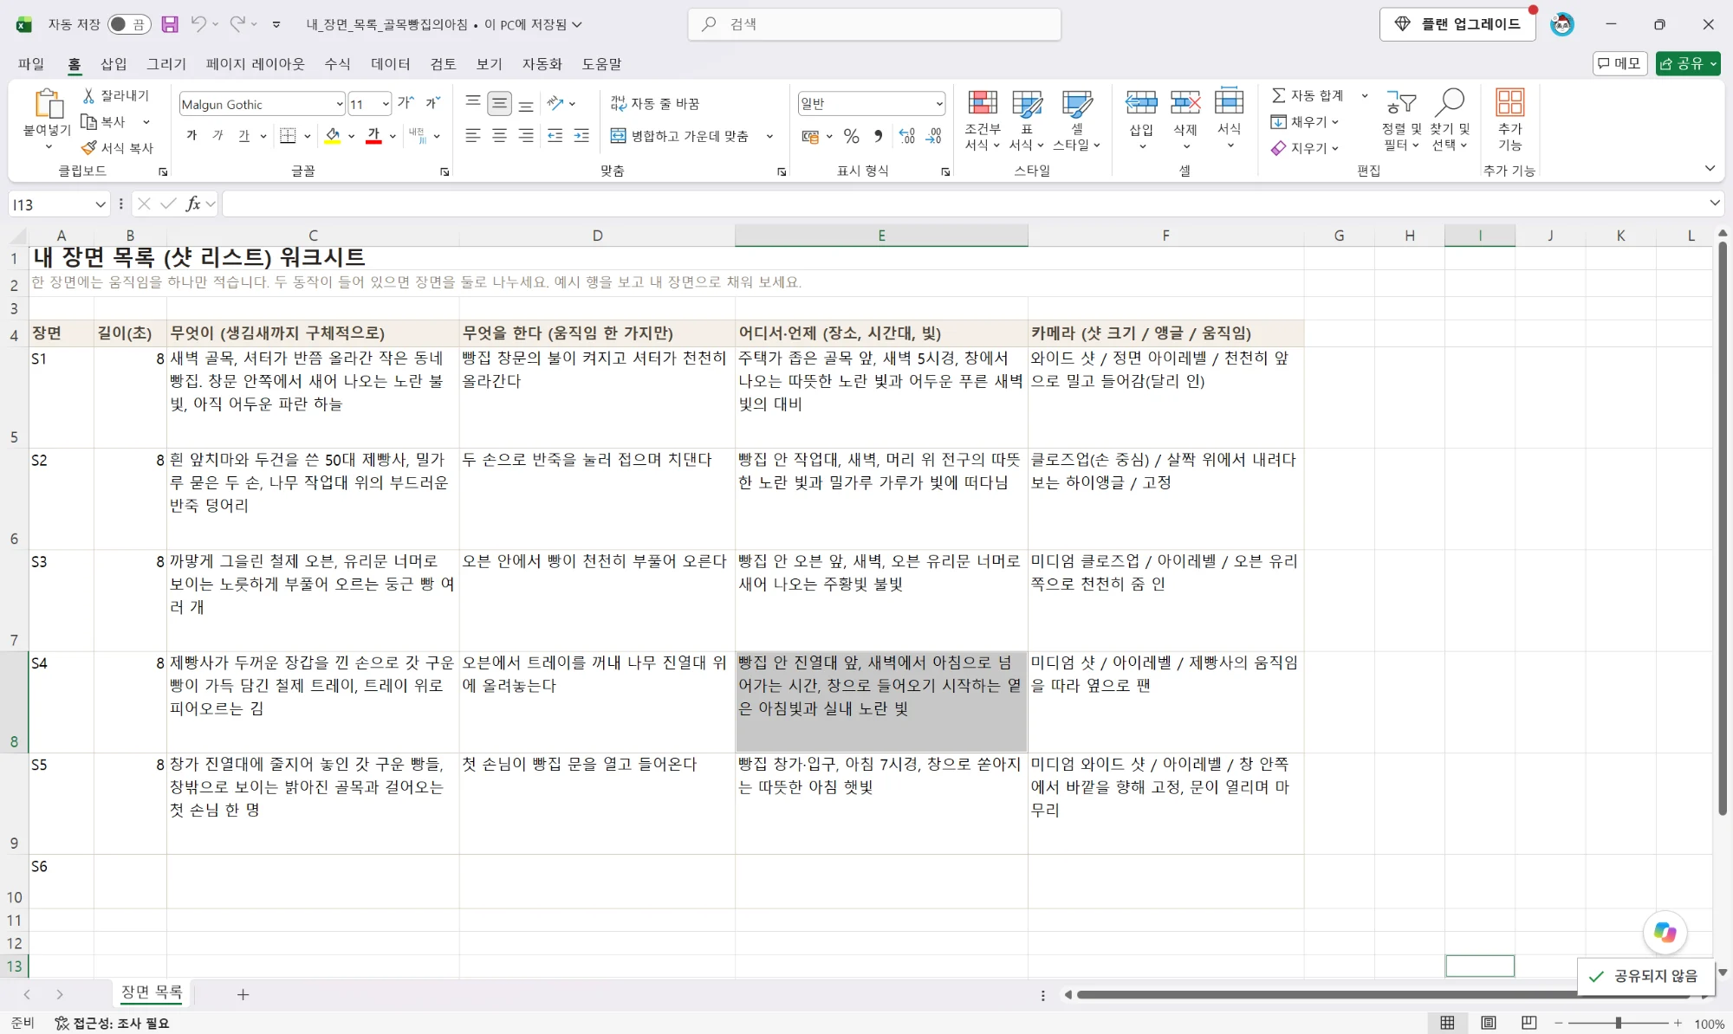
Task: Open the font size 11 dropdown
Action: [386, 104]
